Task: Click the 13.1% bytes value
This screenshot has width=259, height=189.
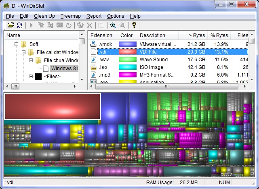Action: click(x=221, y=52)
